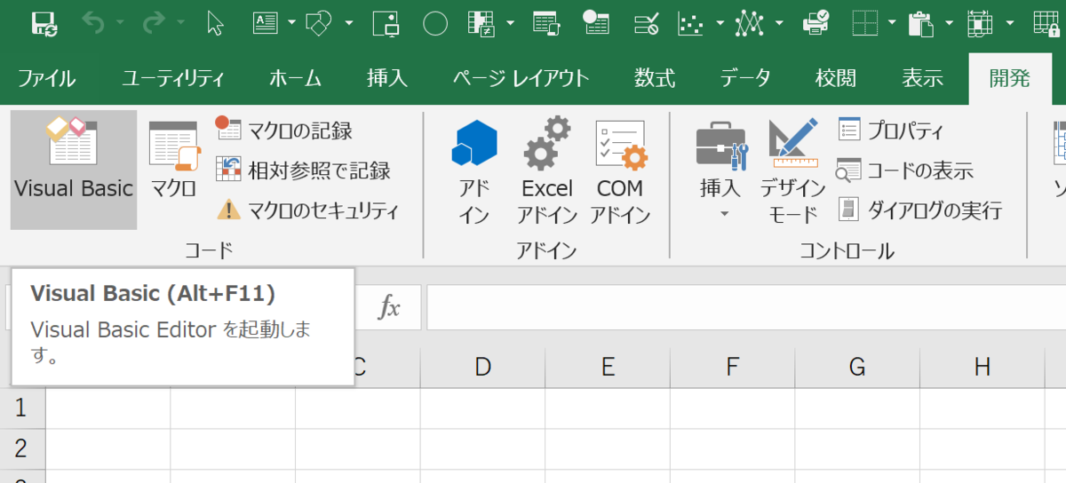Switch to the ホーム tab
The width and height of the screenshot is (1066, 483).
(295, 78)
